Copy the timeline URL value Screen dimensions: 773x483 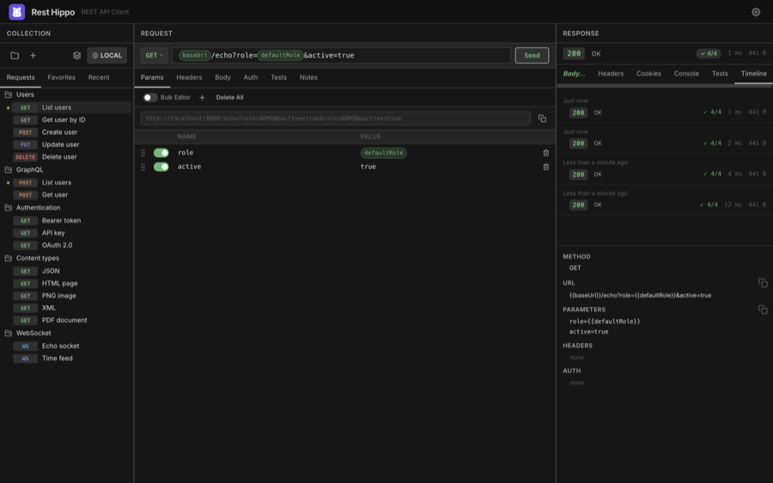pos(763,283)
